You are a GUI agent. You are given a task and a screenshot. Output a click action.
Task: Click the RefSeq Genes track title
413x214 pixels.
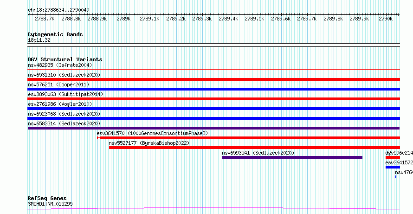click(47, 198)
